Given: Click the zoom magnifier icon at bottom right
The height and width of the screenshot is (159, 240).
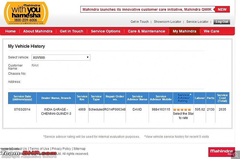Looking at the screenshot, I should [235, 155].
